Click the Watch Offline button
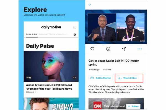The width and height of the screenshot is (166, 110). 128,78
